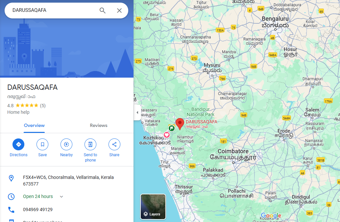Viewport: 340px width, 222px height.
Task: Select the Overview tab
Action: click(x=34, y=125)
